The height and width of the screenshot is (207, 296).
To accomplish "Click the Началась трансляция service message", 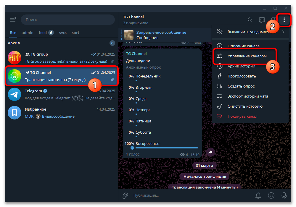I will click(205, 176).
